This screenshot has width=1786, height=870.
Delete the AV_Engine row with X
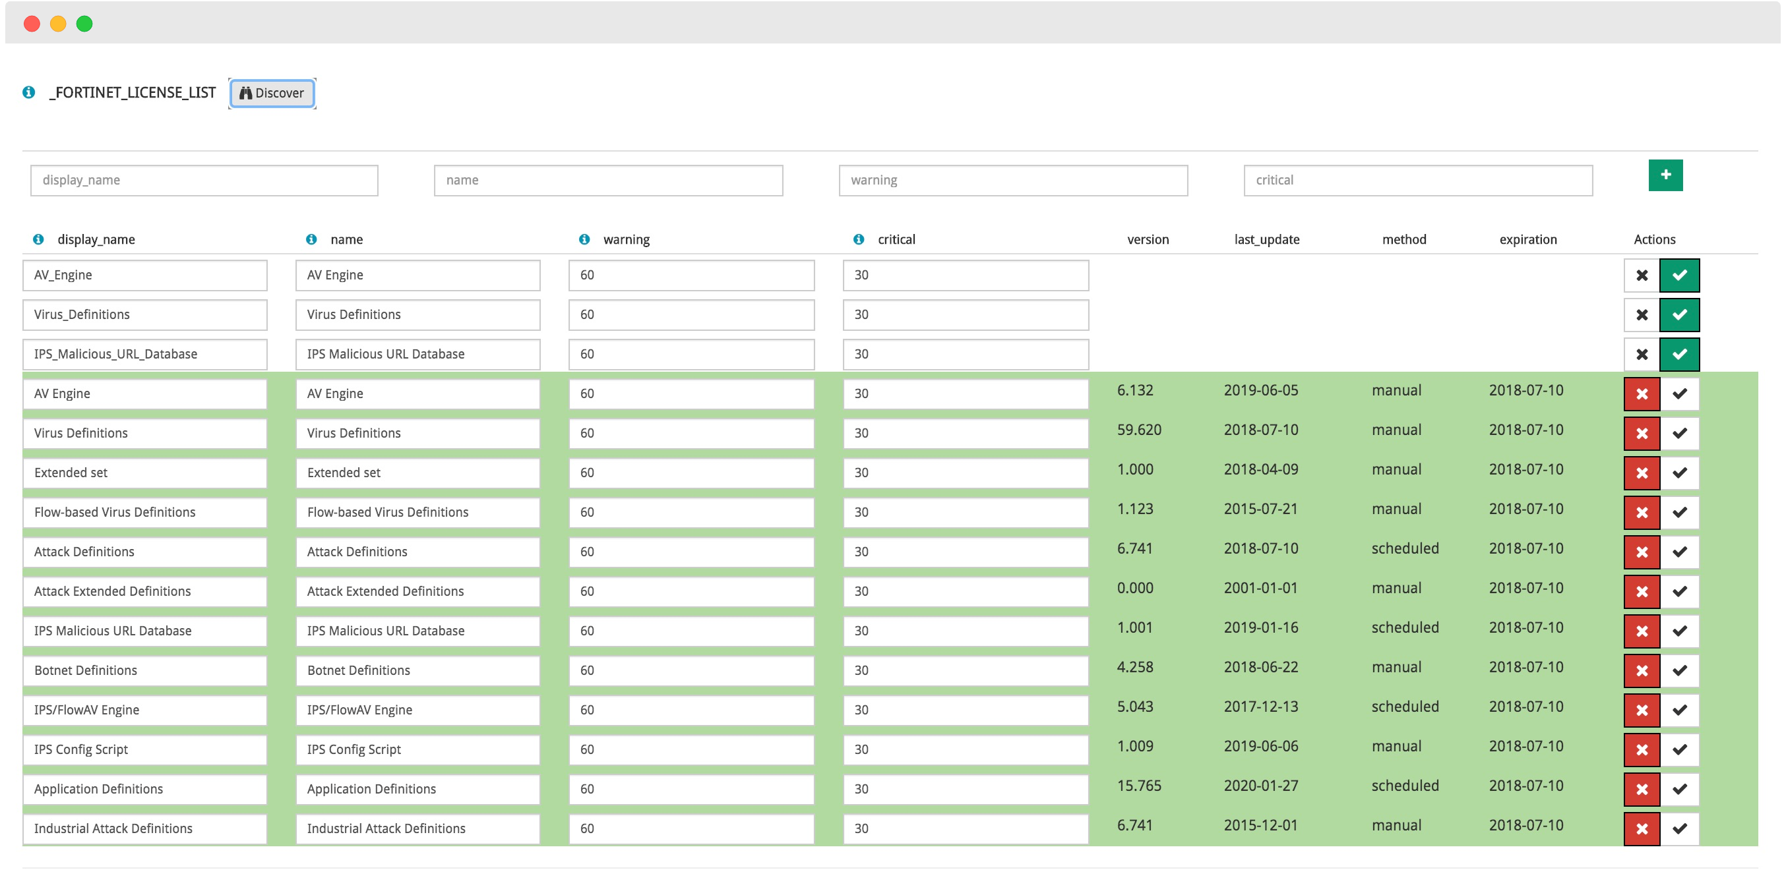pyautogui.click(x=1642, y=275)
